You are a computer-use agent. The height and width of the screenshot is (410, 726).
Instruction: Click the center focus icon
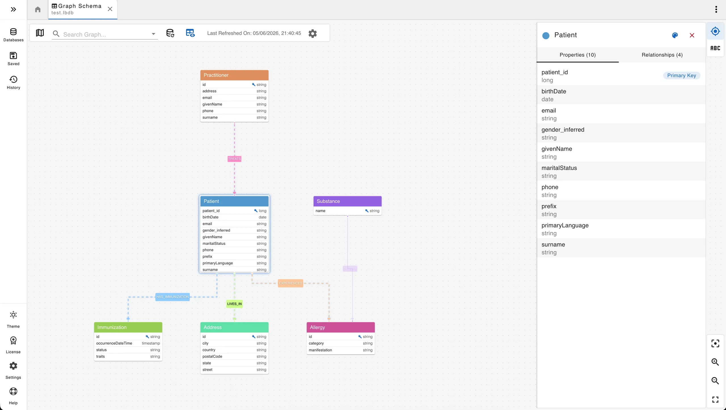(x=715, y=343)
